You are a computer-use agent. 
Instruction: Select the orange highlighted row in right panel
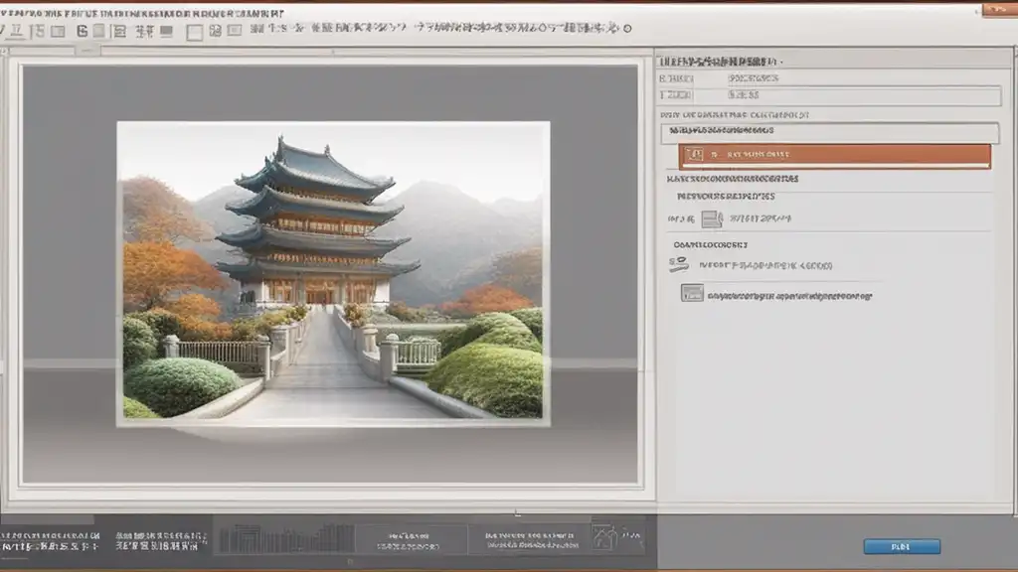pyautogui.click(x=835, y=155)
